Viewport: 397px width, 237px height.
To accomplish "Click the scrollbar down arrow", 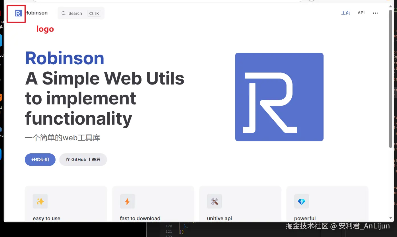I will pos(391,218).
